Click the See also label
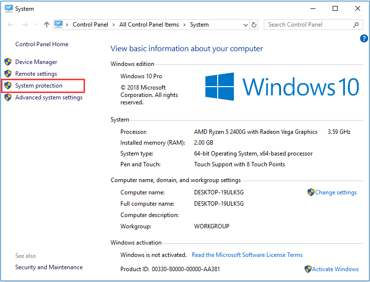This screenshot has height=282, width=370. tap(26, 256)
